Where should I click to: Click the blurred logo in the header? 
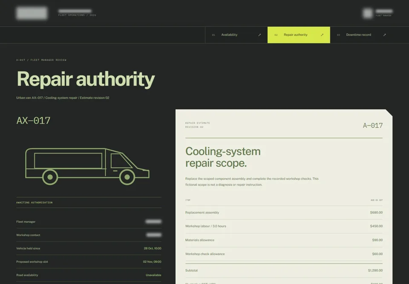click(x=32, y=13)
